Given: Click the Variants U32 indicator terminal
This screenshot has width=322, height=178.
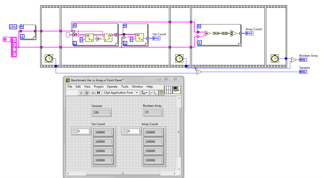Looking at the screenshot, I should [303, 72].
